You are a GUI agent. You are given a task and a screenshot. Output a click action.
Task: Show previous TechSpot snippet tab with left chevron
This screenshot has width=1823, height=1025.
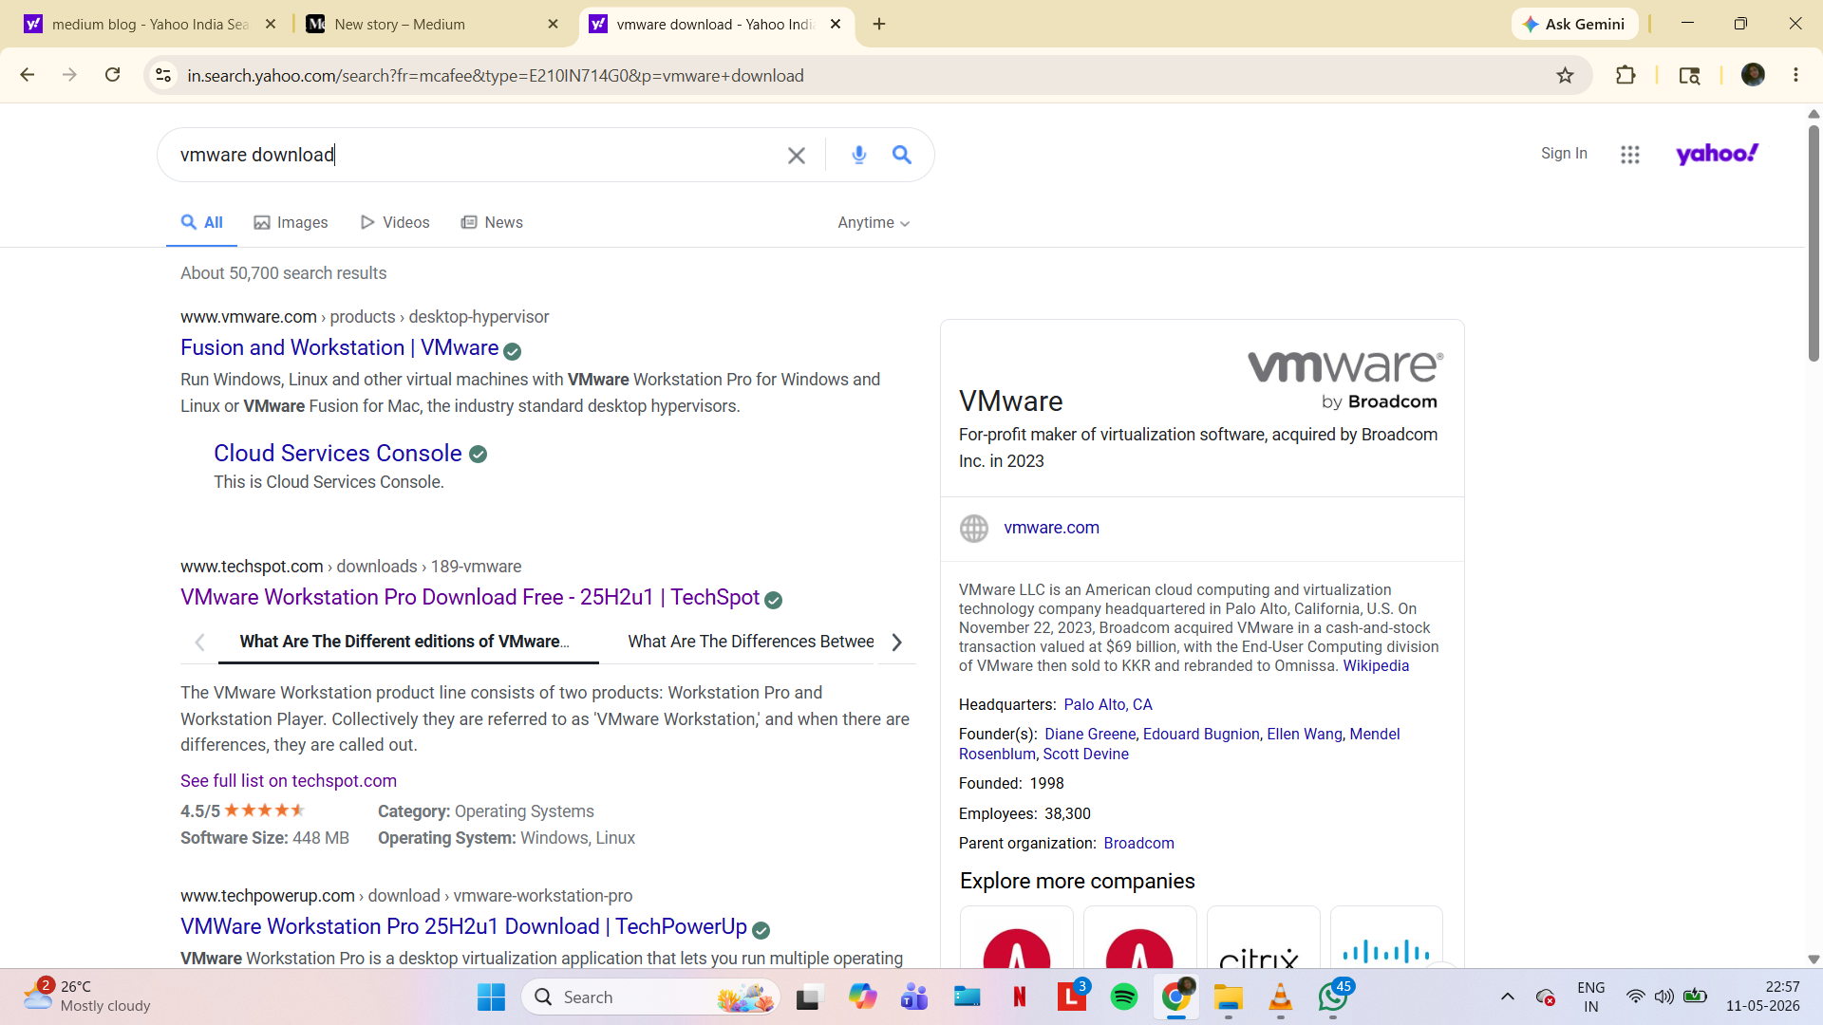199,643
